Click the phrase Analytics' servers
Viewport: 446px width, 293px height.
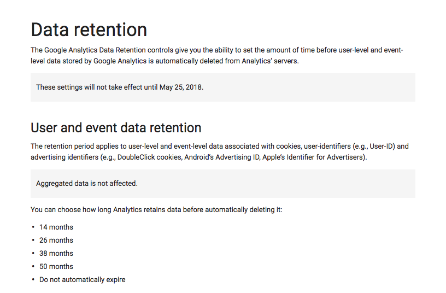click(270, 61)
